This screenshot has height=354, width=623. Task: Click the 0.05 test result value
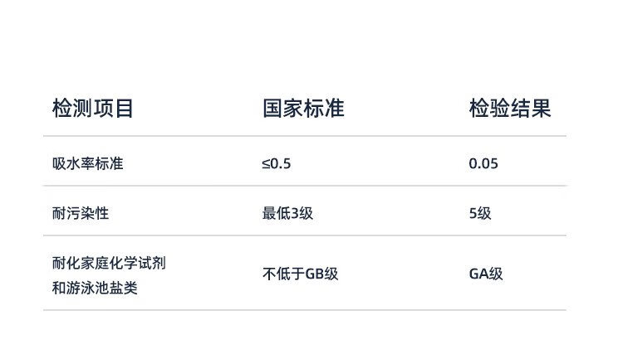[483, 163]
